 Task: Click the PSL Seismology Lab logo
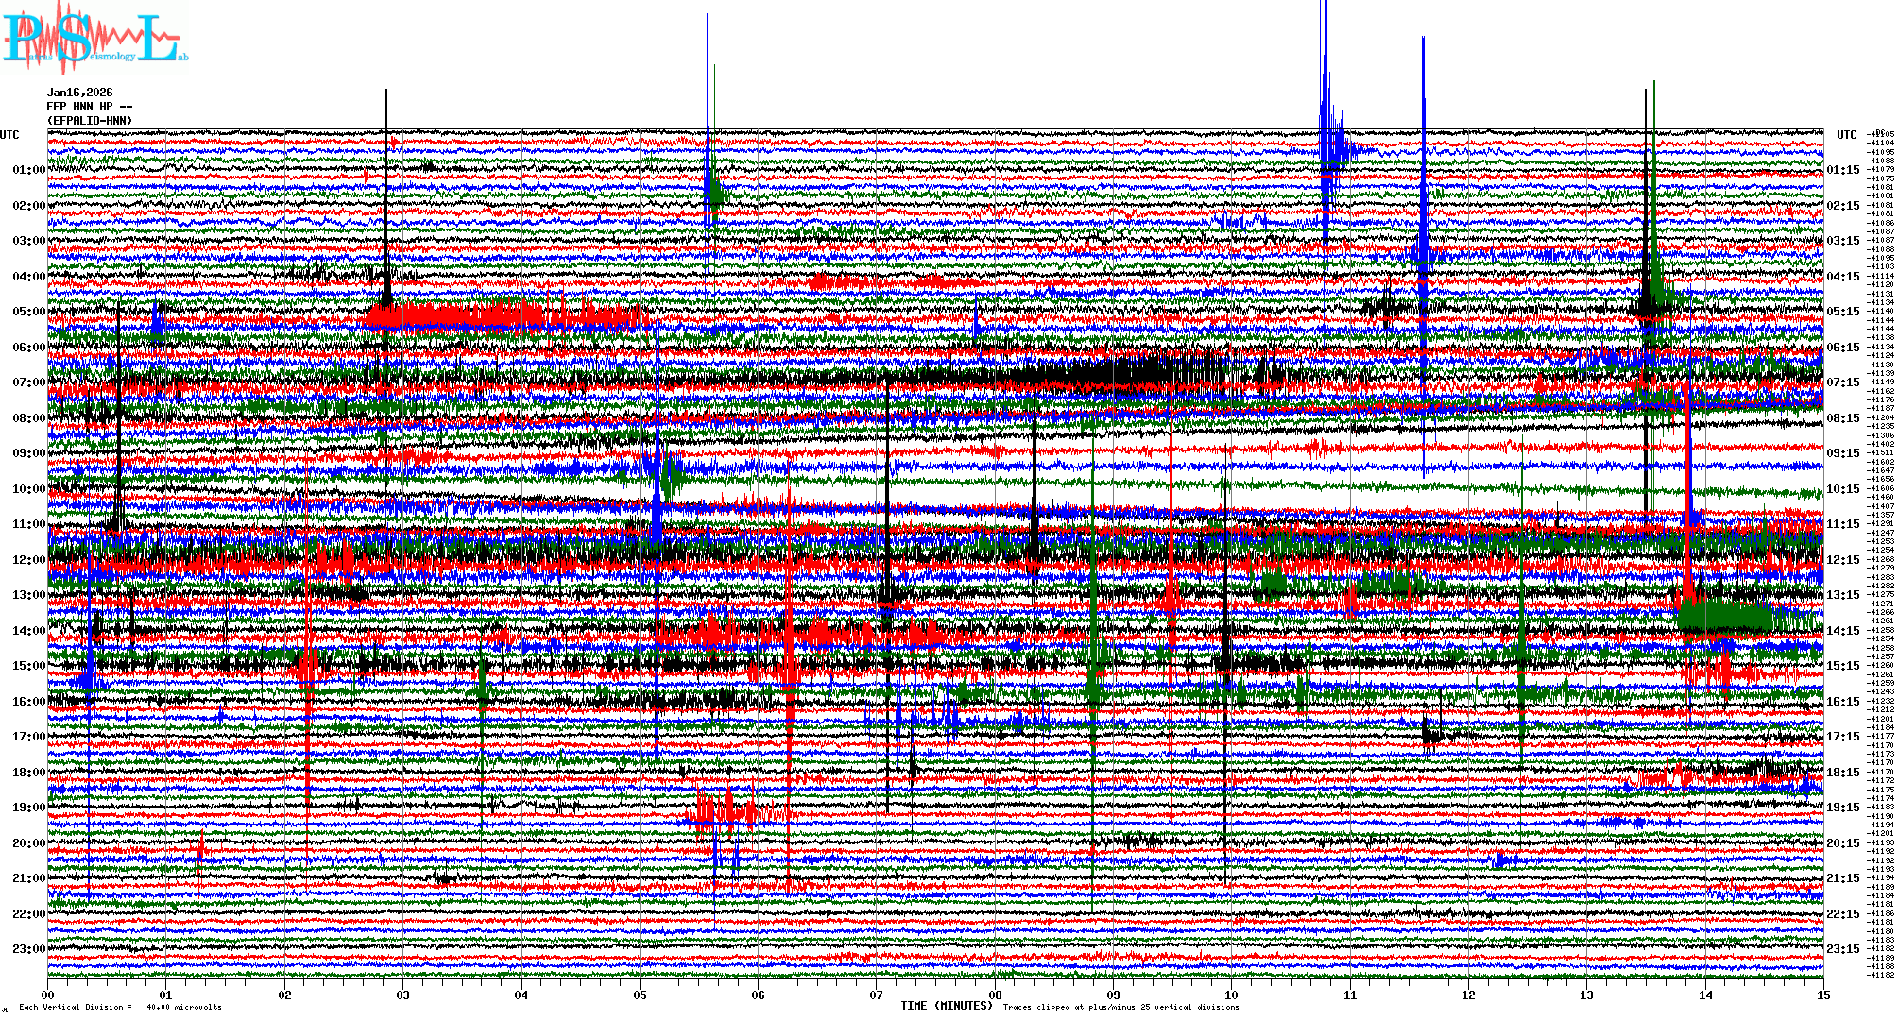pyautogui.click(x=94, y=38)
